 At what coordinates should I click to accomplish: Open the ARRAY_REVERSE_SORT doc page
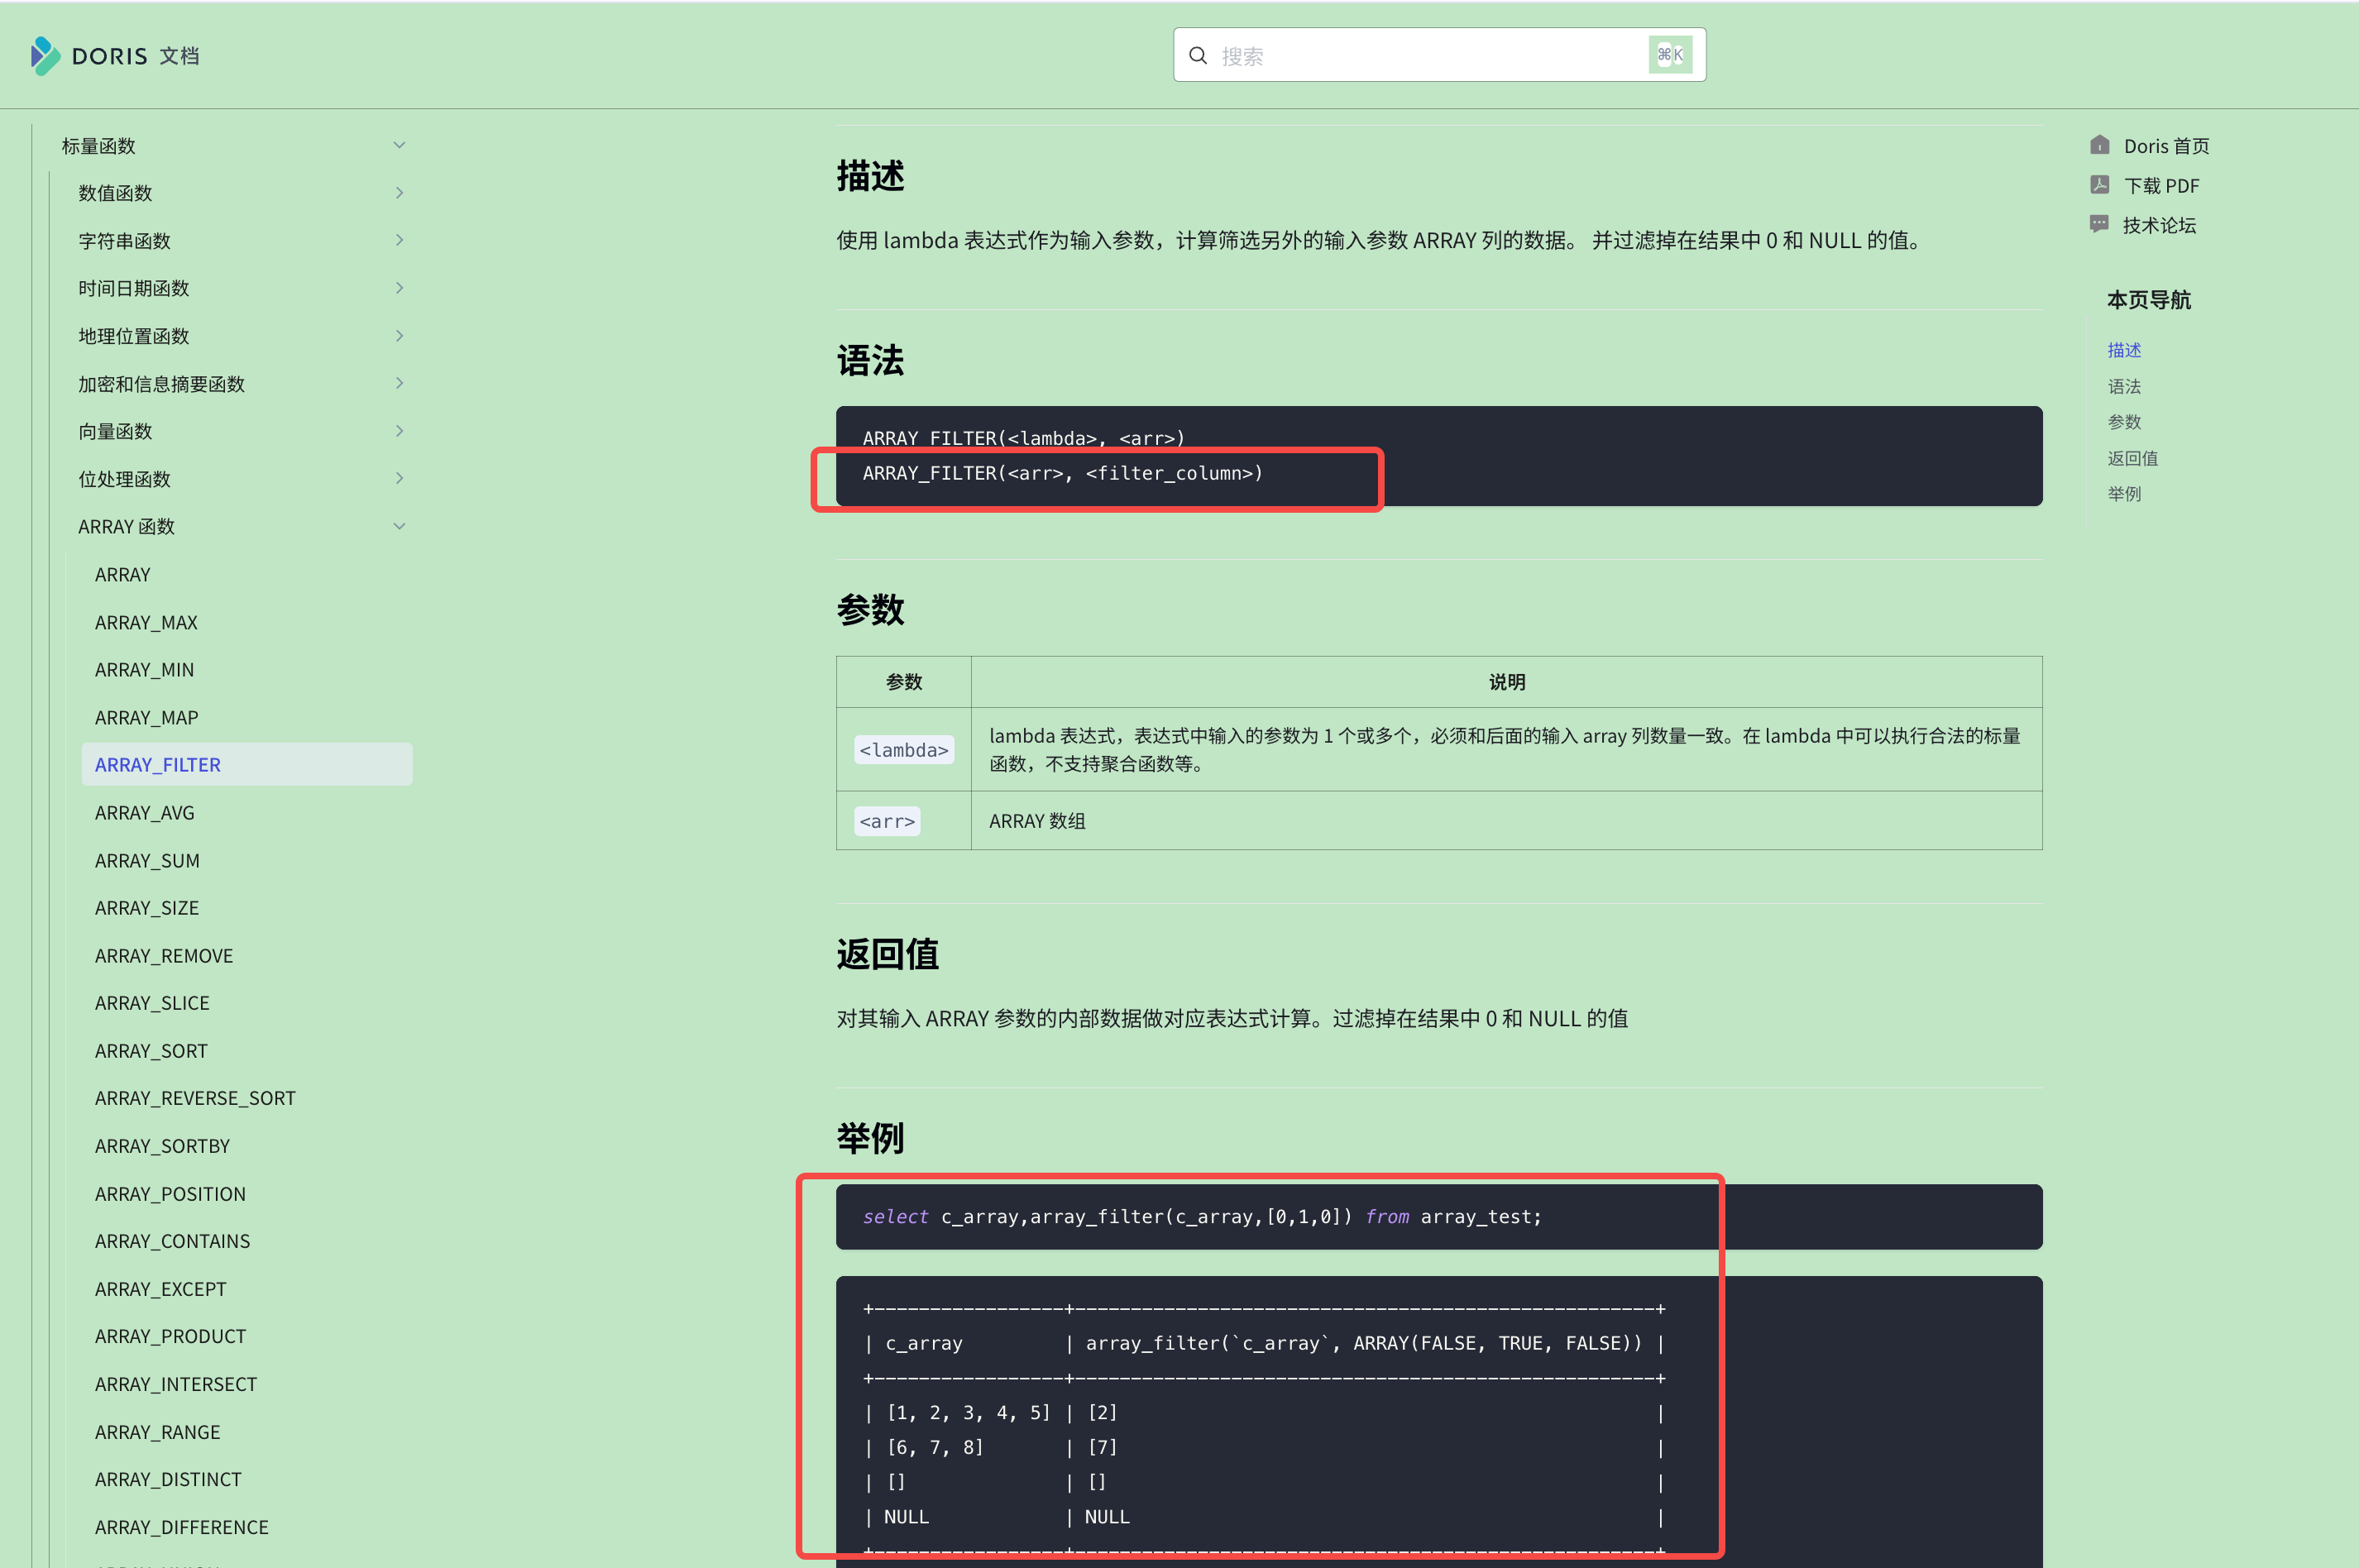pos(195,1097)
